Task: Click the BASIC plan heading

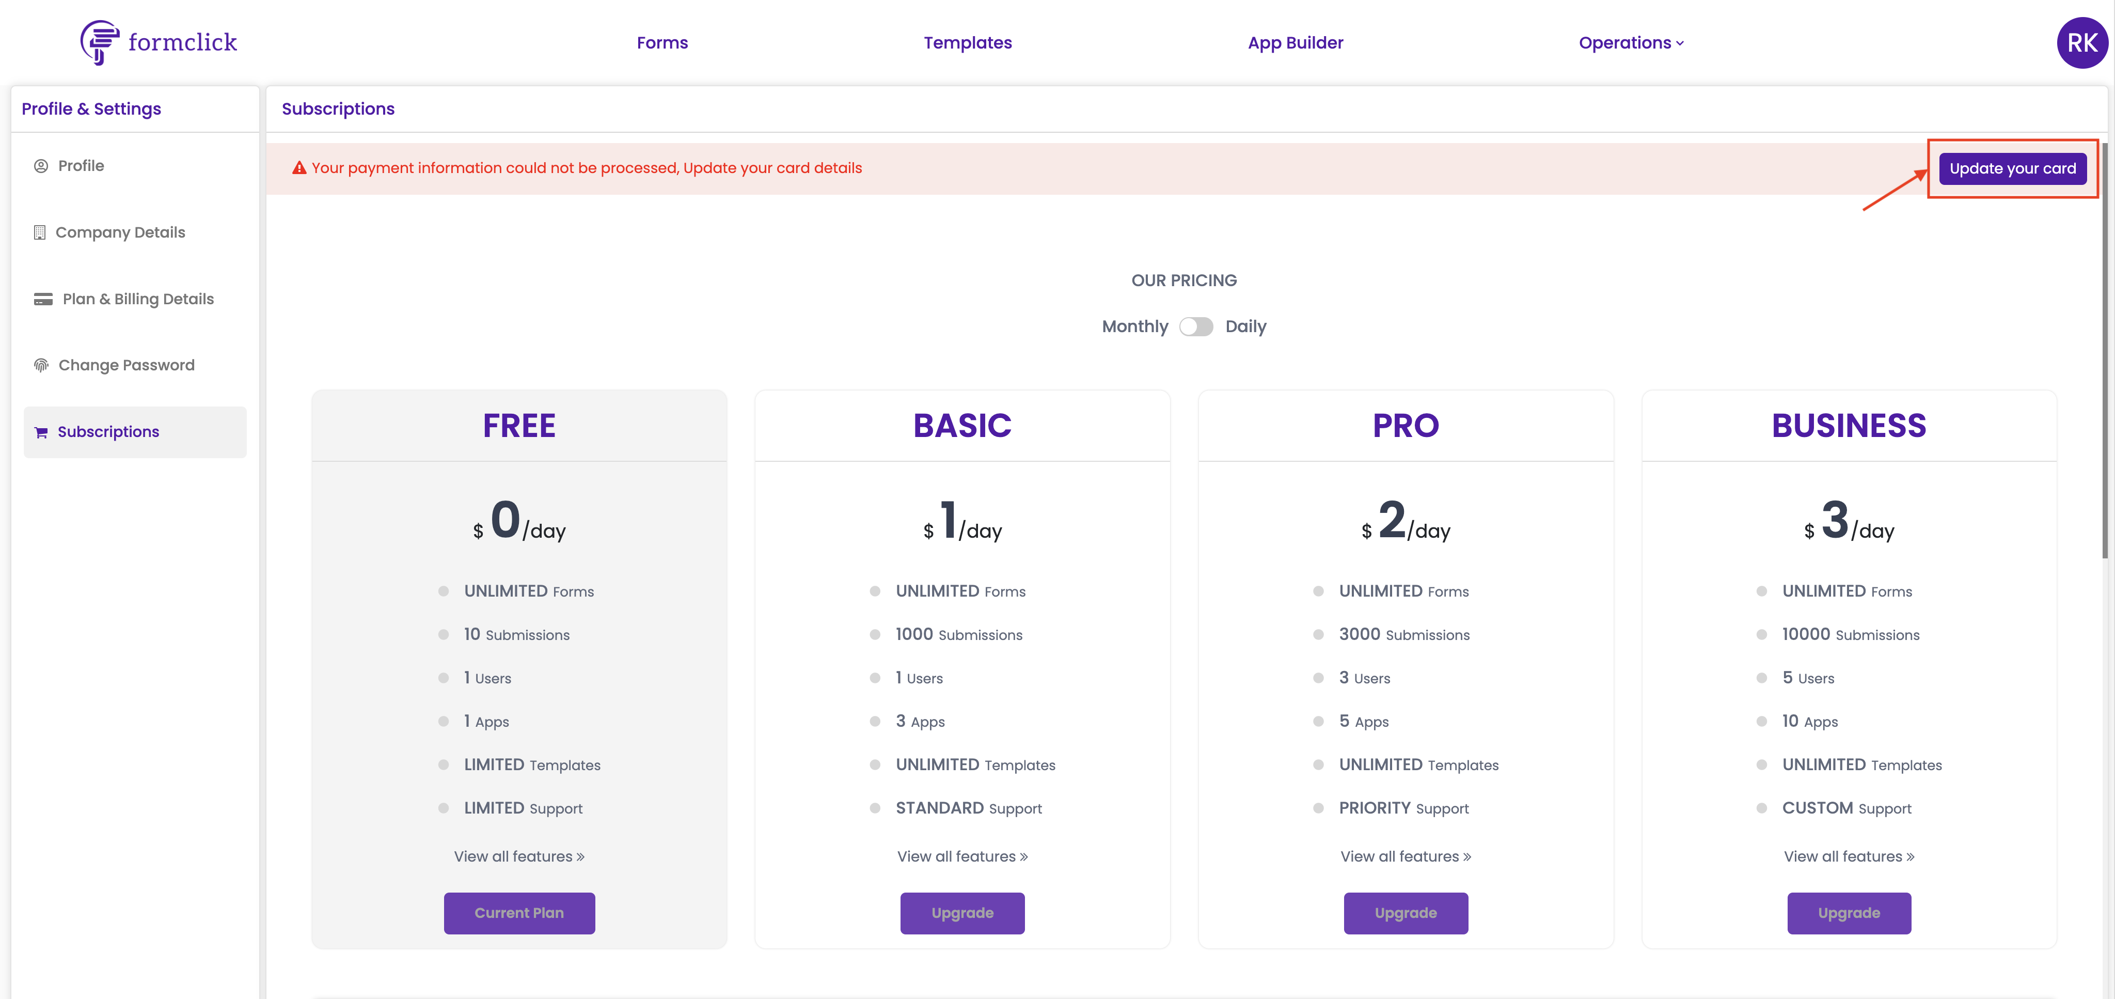Action: pos(962,426)
